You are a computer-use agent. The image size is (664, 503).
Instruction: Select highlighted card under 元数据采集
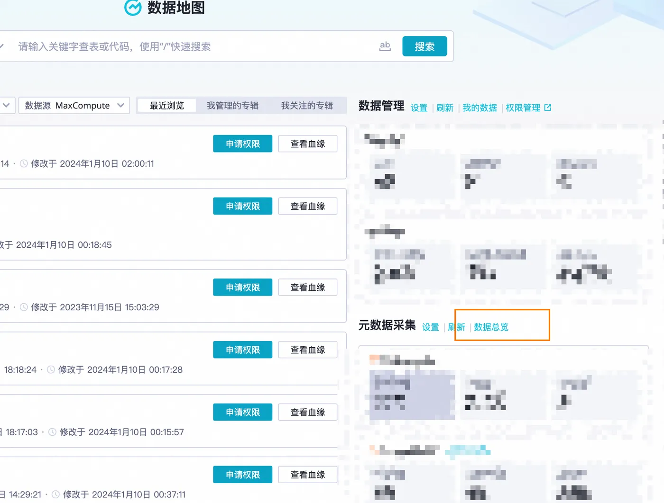click(x=412, y=395)
